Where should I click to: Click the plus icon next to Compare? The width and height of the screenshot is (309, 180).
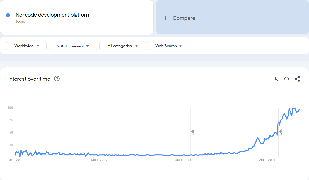tap(165, 18)
